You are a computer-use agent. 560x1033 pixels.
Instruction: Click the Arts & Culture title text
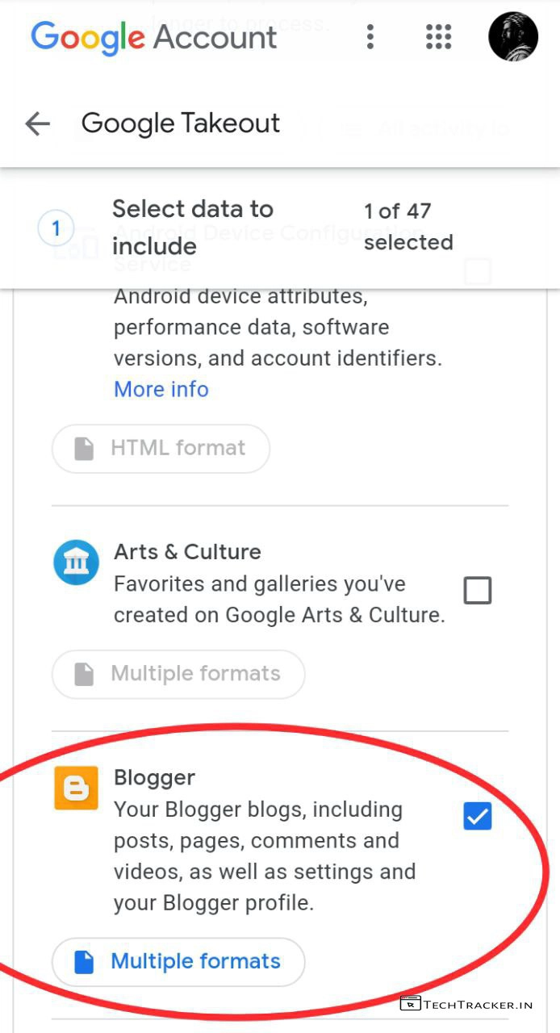point(187,552)
